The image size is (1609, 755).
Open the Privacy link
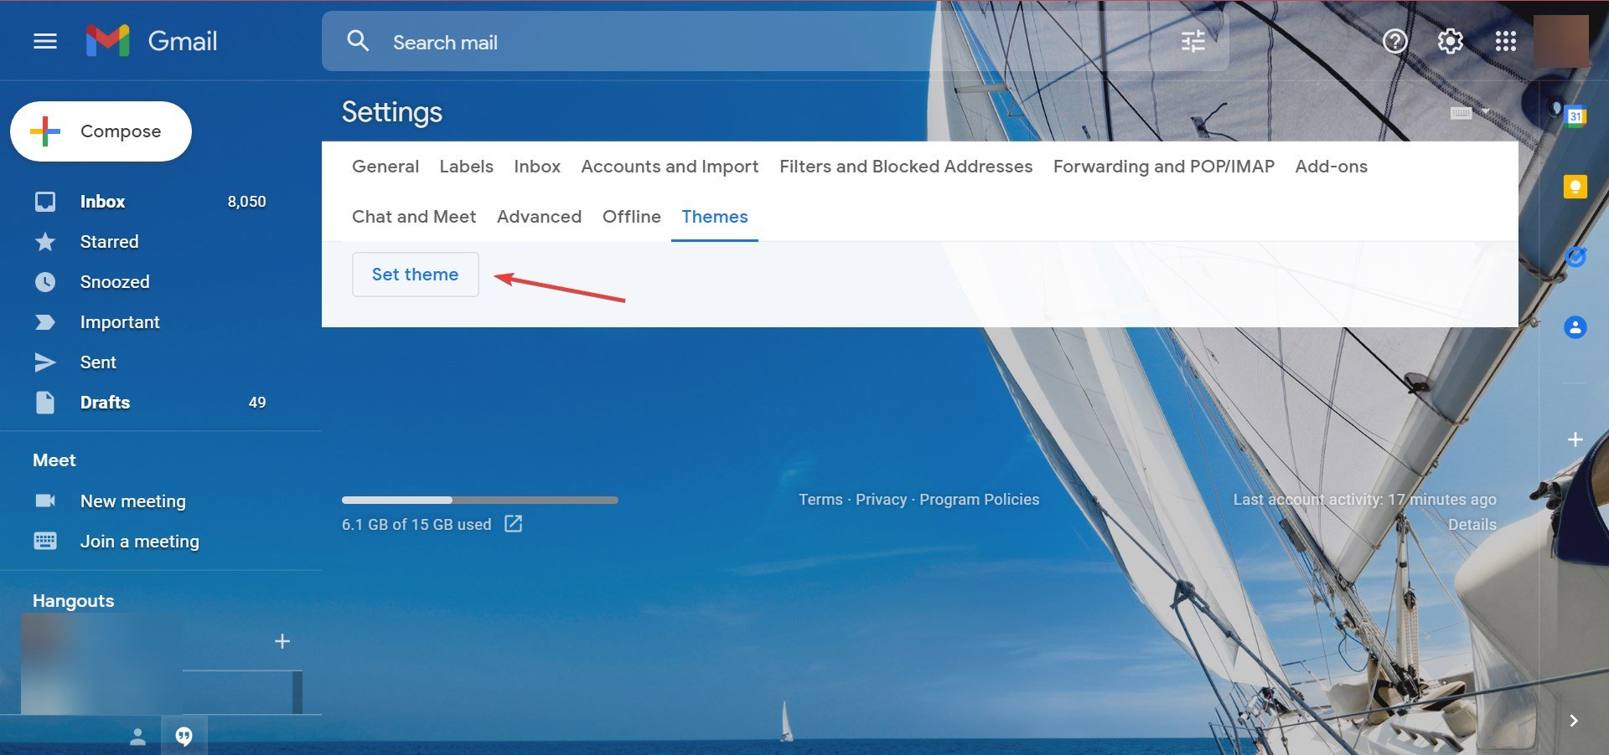tap(881, 500)
